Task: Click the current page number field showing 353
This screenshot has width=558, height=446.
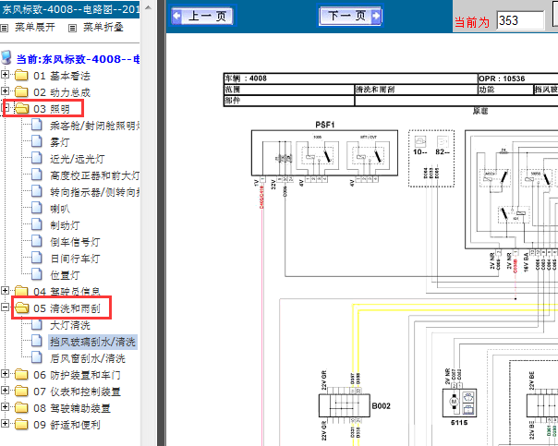Action: point(519,20)
